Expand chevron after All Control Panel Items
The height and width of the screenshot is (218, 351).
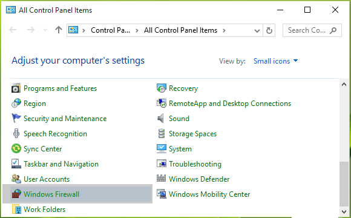(224, 30)
